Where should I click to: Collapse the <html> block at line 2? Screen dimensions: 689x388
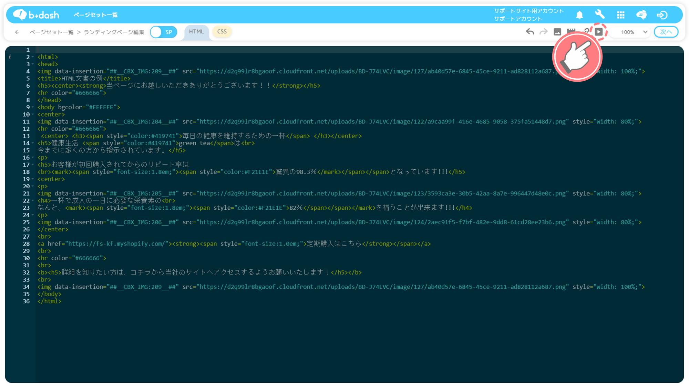tap(33, 57)
